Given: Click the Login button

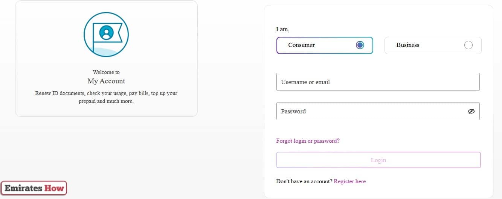Looking at the screenshot, I should pyautogui.click(x=378, y=160).
